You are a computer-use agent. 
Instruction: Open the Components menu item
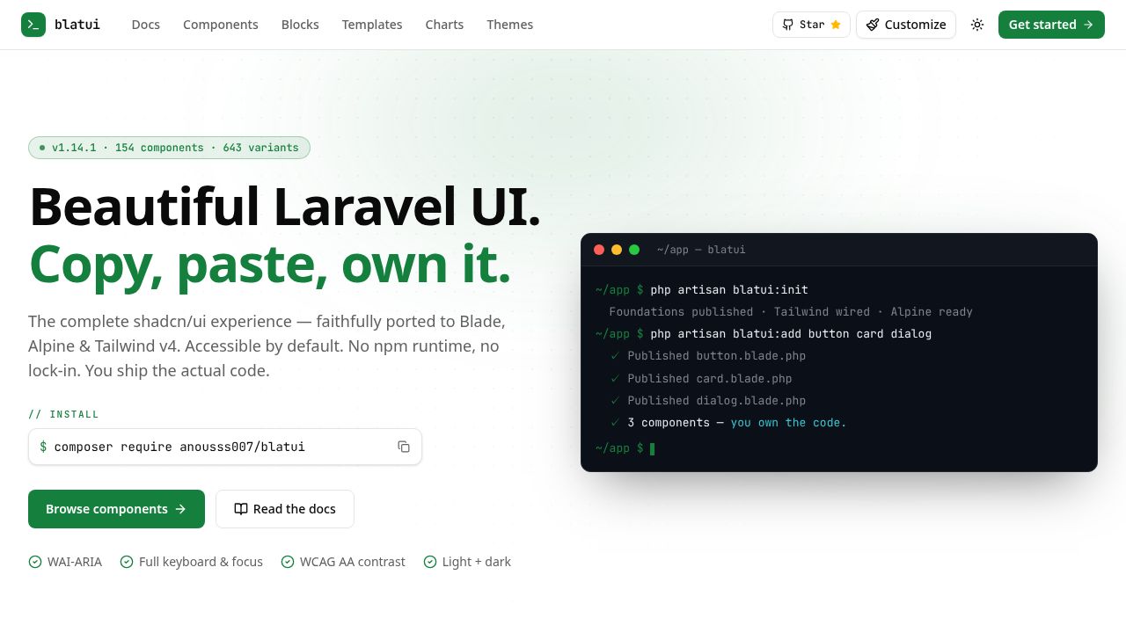(x=221, y=25)
